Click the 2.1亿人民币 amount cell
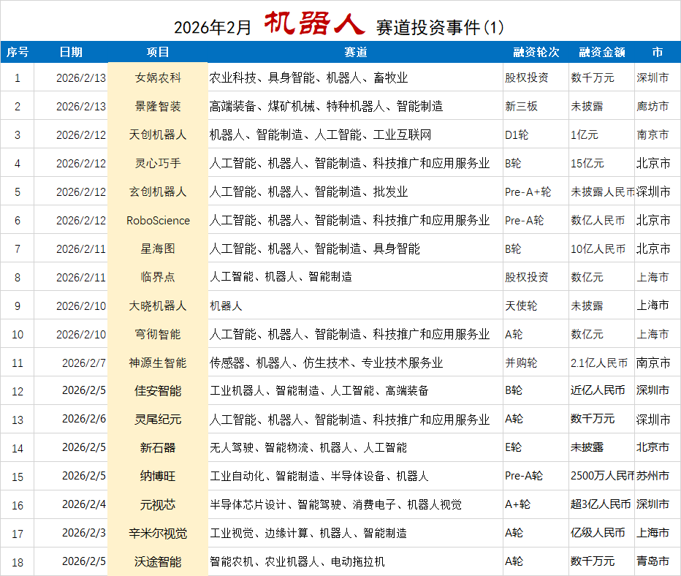Viewport: 681px width, 576px height. [601, 363]
